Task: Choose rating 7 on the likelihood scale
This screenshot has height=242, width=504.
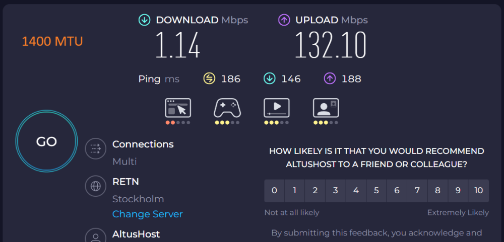Action: click(x=417, y=191)
